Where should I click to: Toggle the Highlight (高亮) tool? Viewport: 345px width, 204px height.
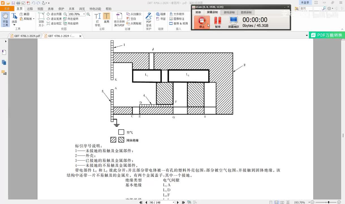[x=107, y=18]
